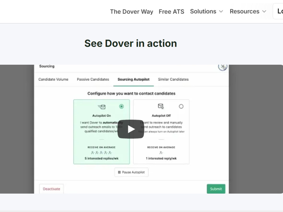283x212 pixels.
Task: Click the 'Sourcing' dialog title
Action: (47, 66)
